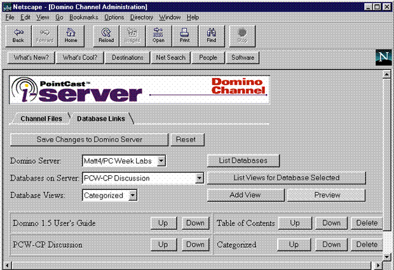This screenshot has width=394, height=270.
Task: Expand the Domino Server dropdown
Action: (x=161, y=161)
